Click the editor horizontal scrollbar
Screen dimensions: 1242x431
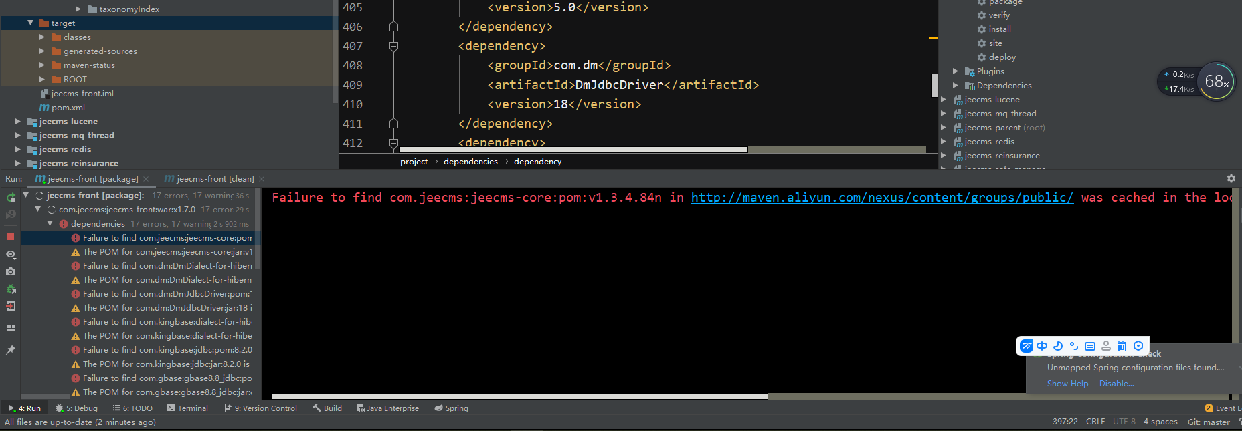pos(573,150)
